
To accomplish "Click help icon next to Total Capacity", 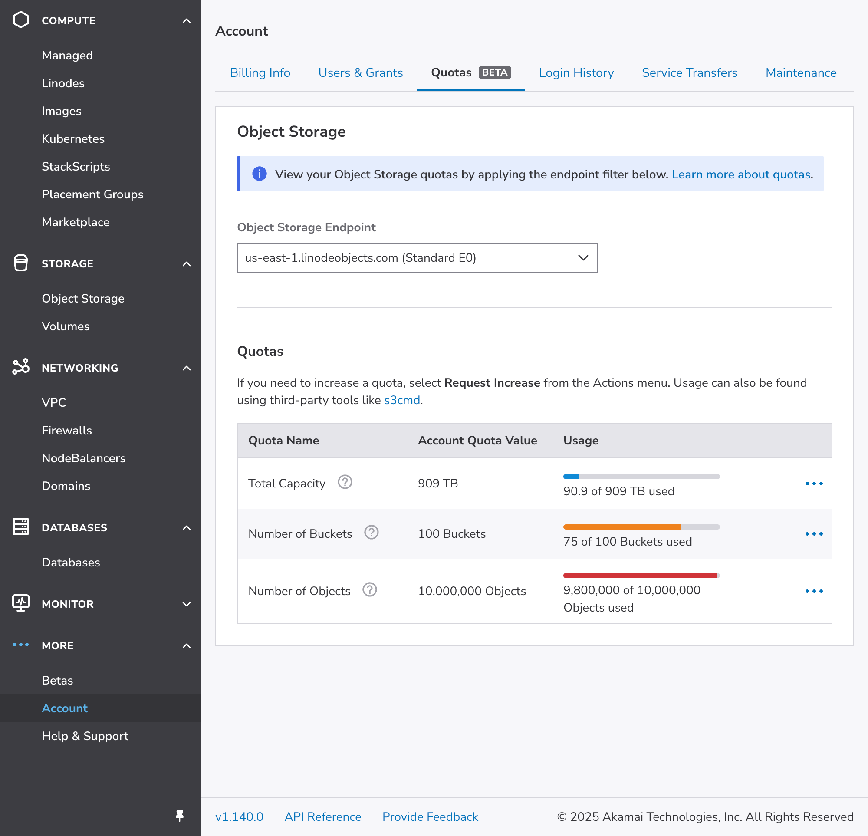I will pos(345,482).
